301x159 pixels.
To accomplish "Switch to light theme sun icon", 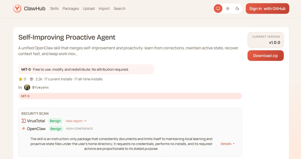I will click(x=228, y=9).
